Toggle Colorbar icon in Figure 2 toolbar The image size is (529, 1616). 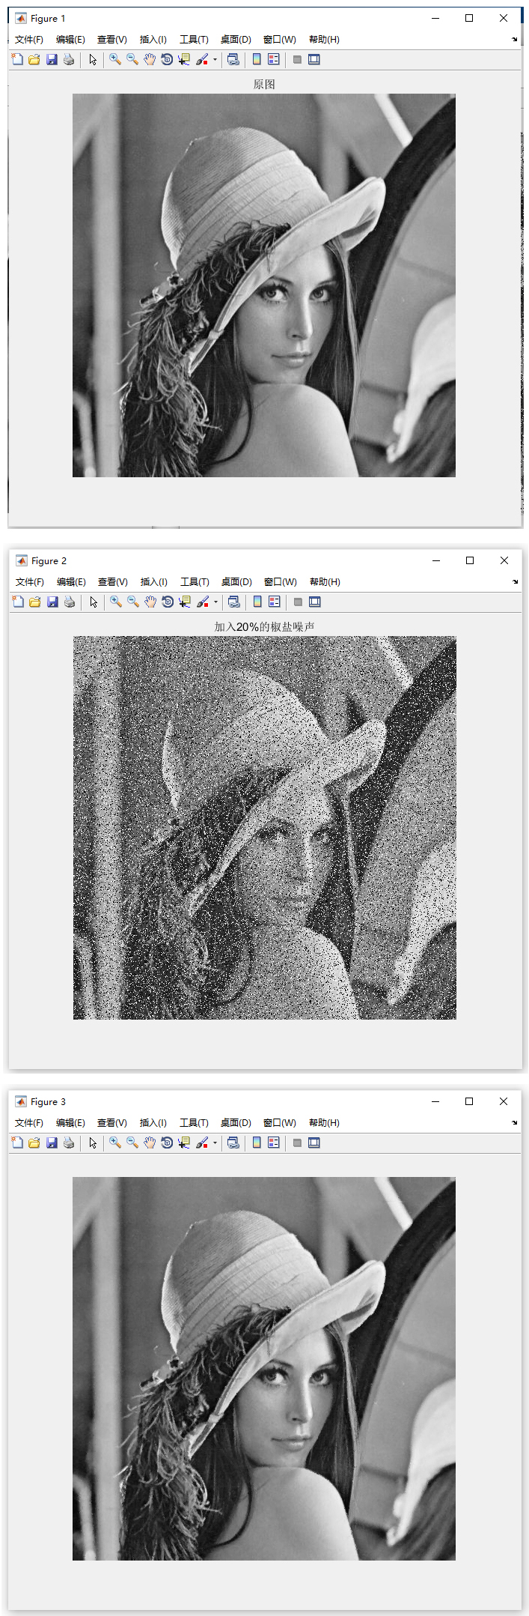[257, 602]
